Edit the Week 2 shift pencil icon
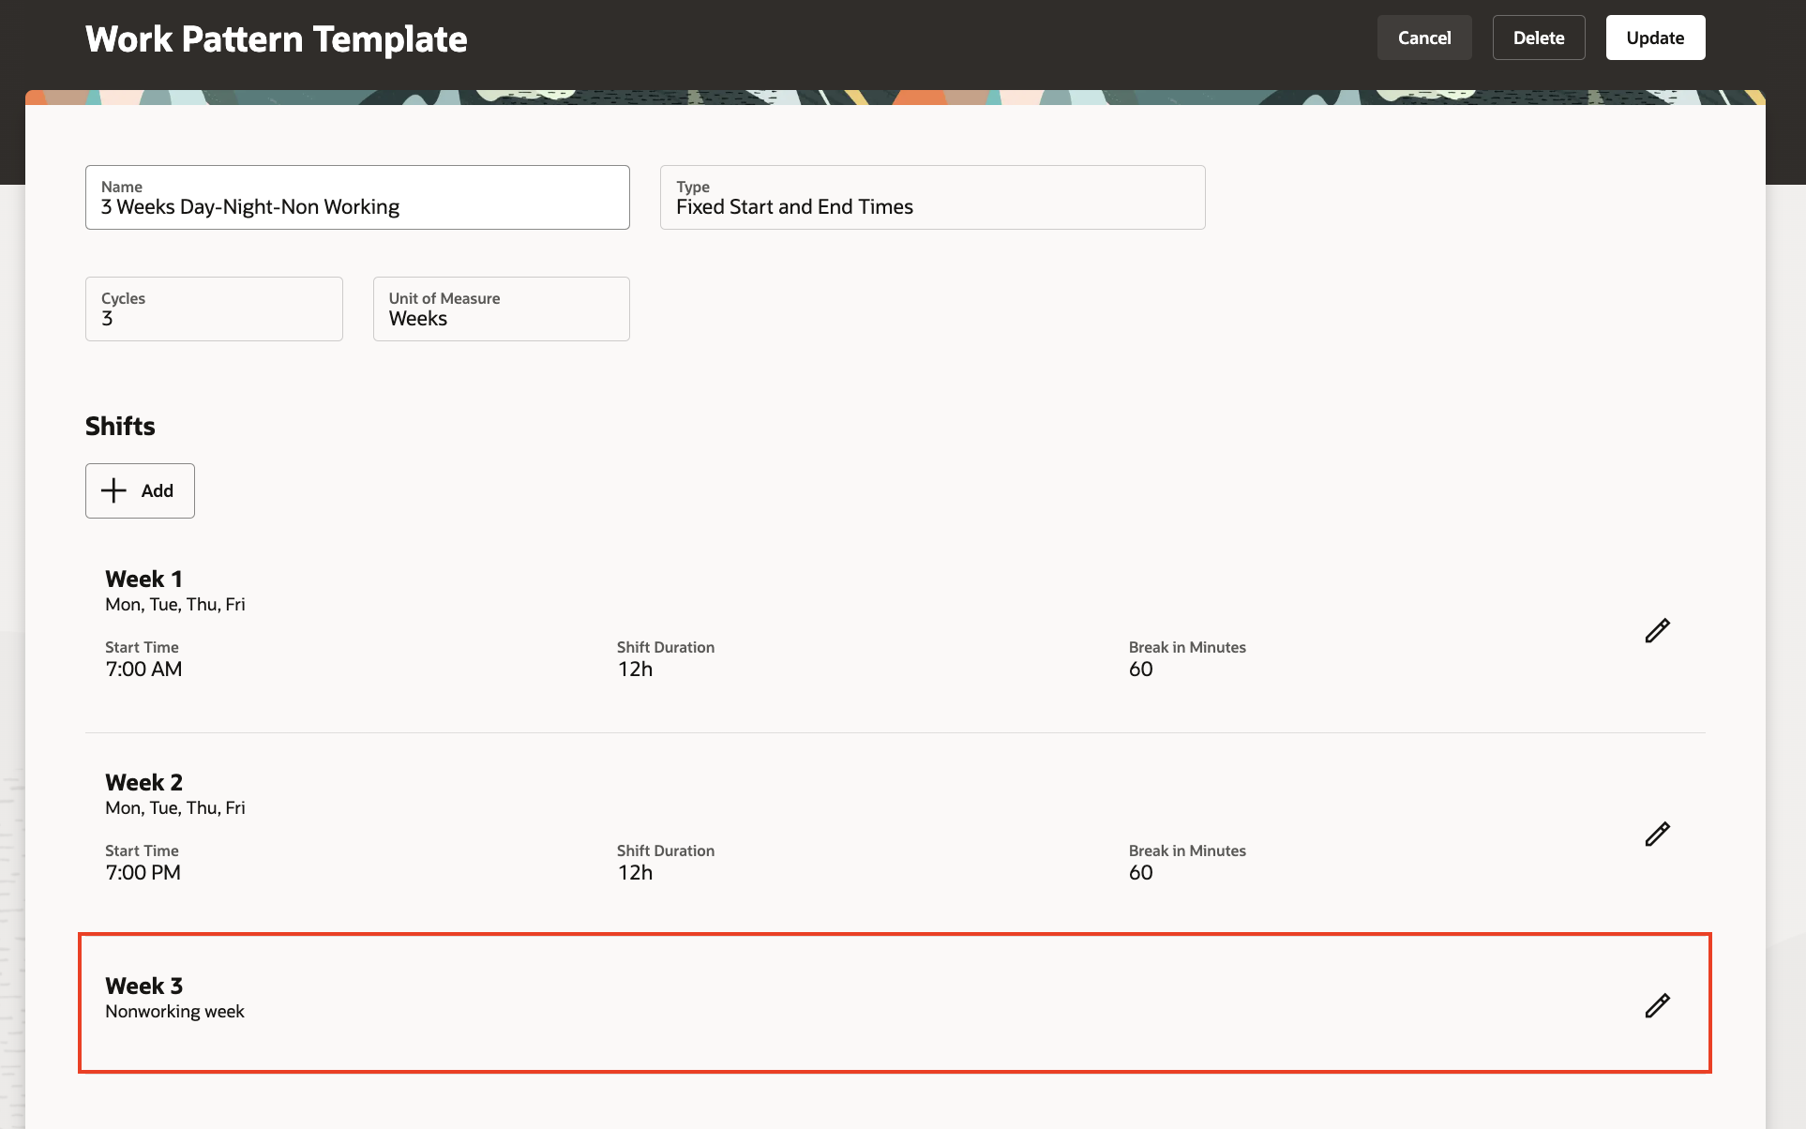 [x=1657, y=835]
